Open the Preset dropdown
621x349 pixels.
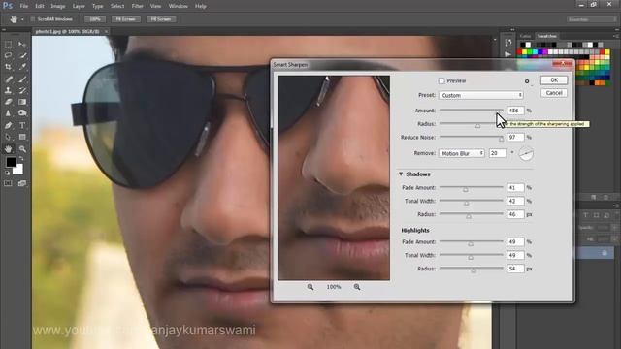coord(481,95)
